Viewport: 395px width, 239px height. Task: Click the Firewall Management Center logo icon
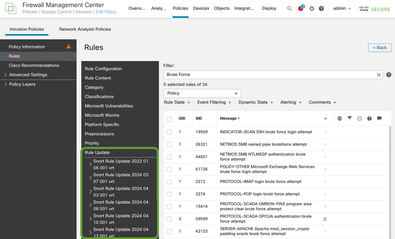pos(11,9)
